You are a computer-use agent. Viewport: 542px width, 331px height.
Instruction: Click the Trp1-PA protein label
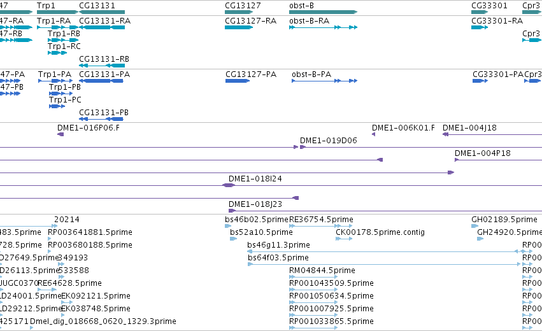tap(55, 74)
